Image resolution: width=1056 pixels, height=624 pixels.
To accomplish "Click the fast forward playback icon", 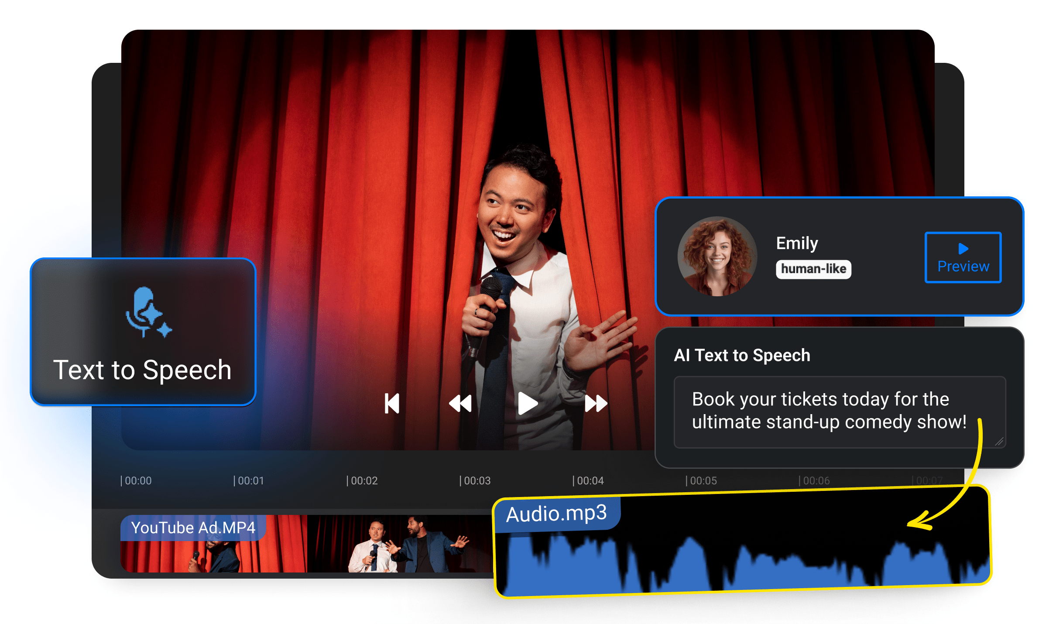I will [595, 404].
